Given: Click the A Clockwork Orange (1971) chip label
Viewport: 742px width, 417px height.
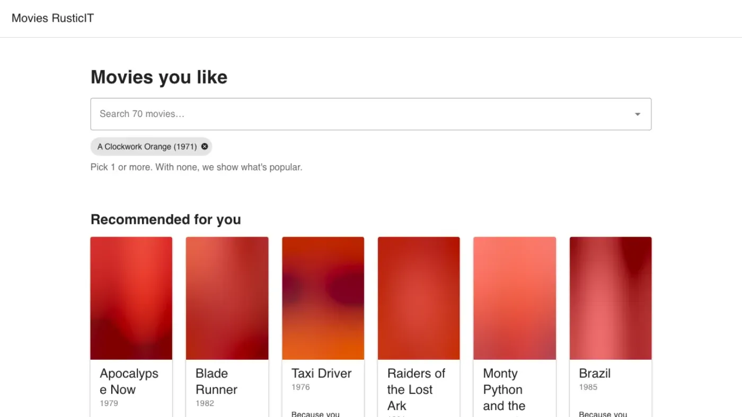Looking at the screenshot, I should [x=147, y=147].
